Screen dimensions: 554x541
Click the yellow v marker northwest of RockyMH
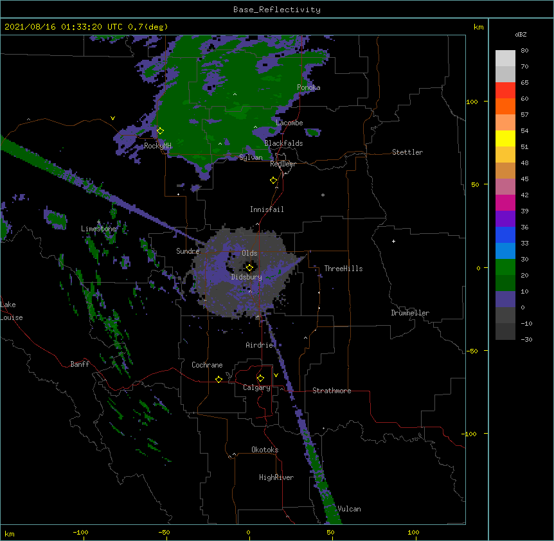(112, 118)
